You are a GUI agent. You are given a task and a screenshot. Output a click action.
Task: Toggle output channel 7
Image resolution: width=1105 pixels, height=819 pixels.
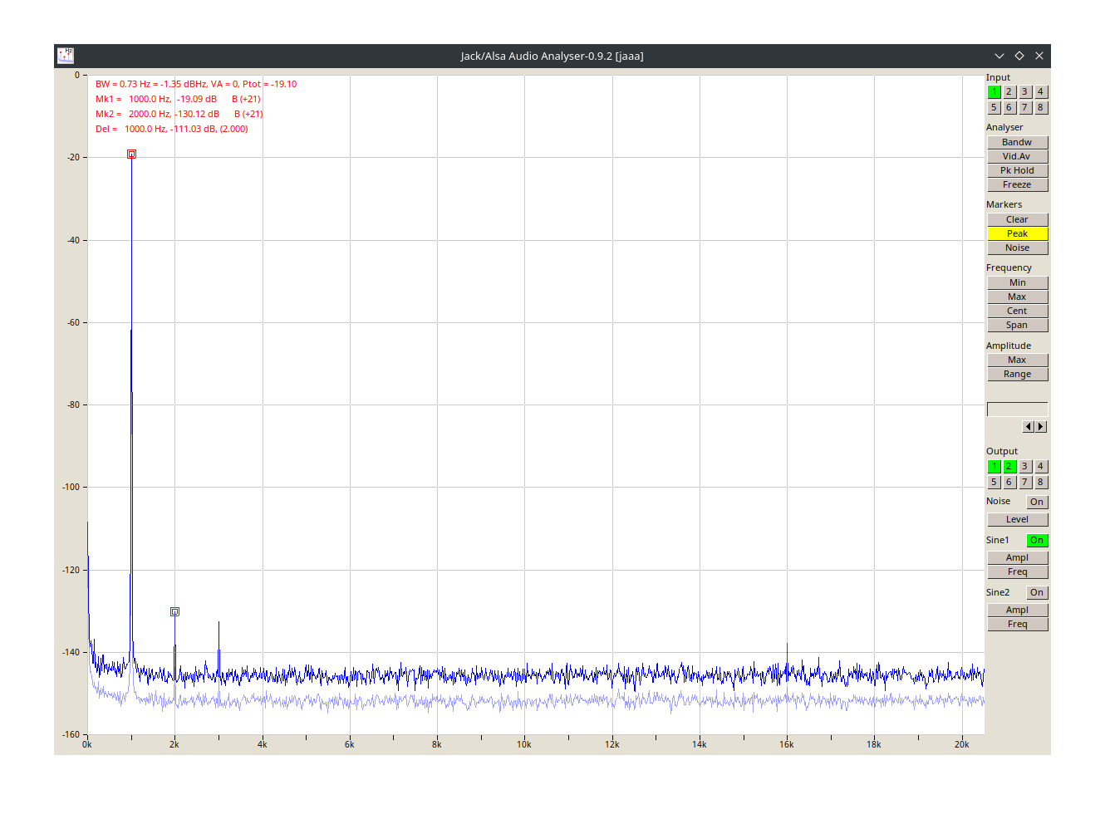[x=1024, y=483]
